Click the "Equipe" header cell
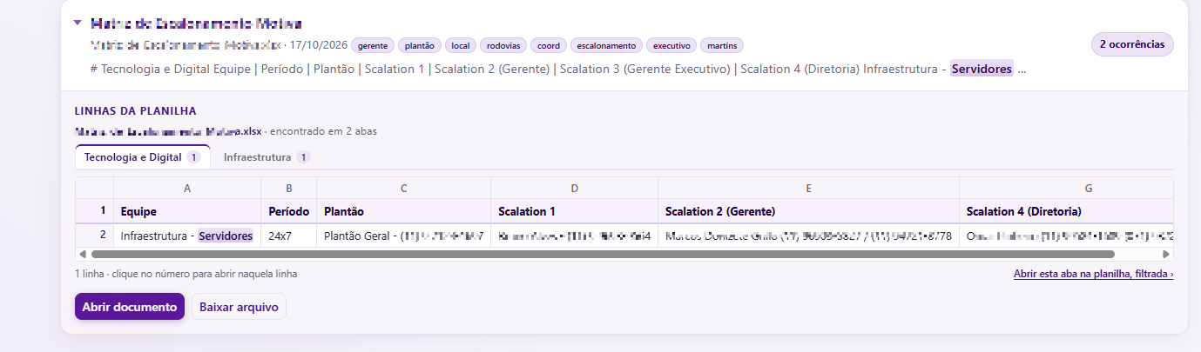Viewport: 1201px width, 352px height. (187, 211)
